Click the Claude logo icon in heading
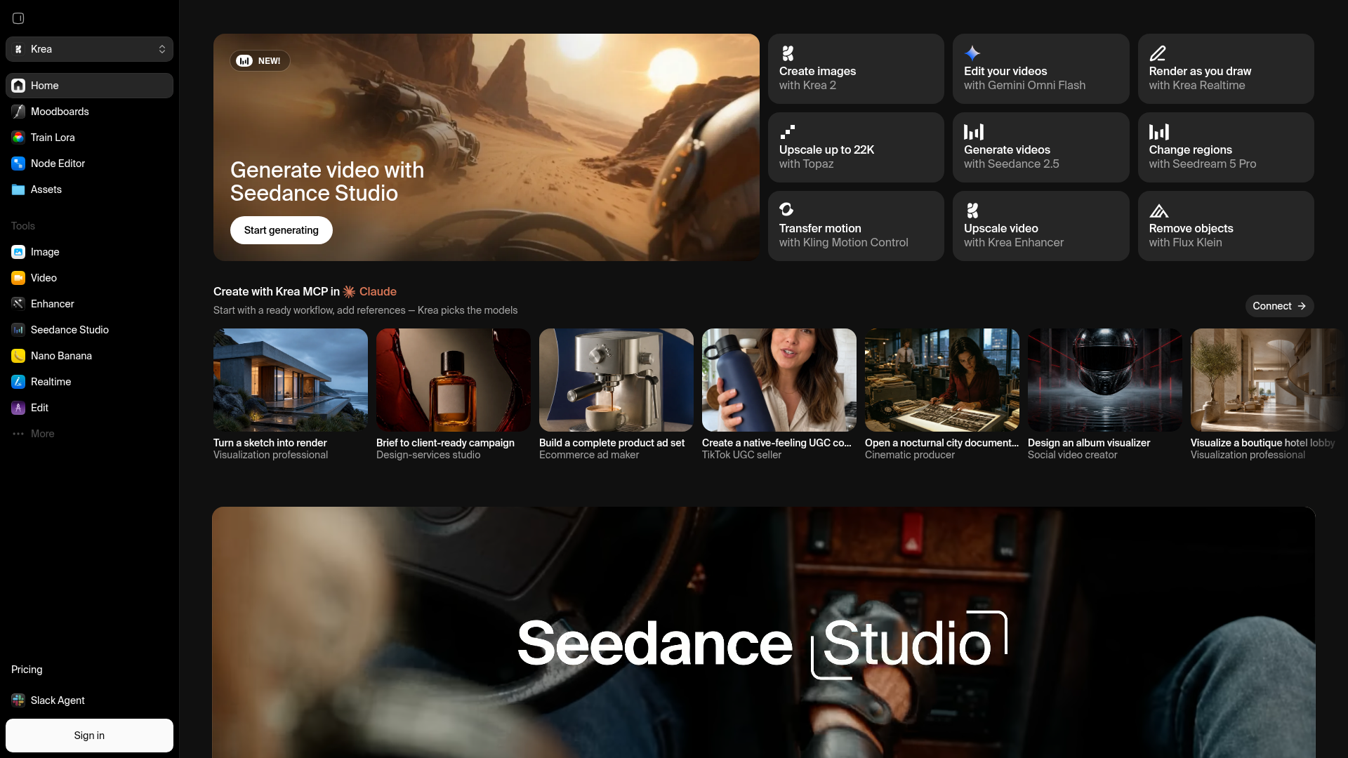The image size is (1348, 758). coord(349,292)
